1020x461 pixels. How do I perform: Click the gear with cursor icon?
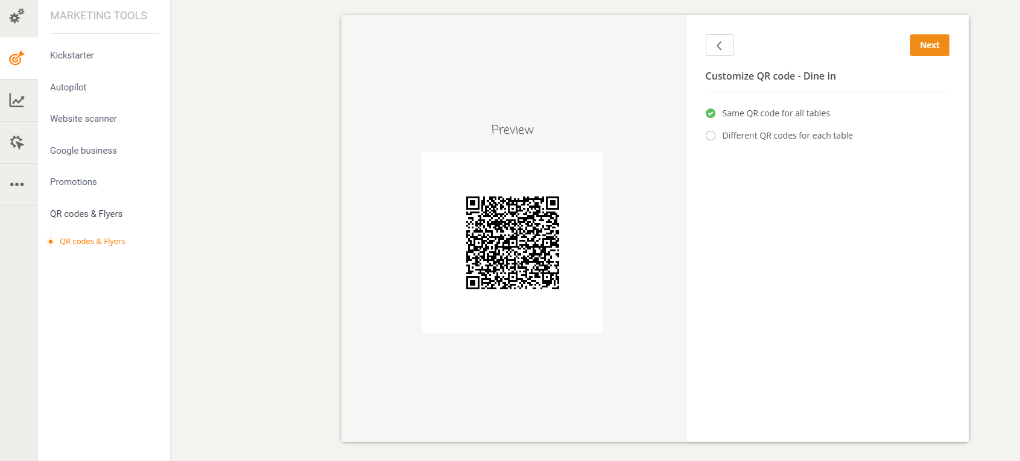[17, 142]
